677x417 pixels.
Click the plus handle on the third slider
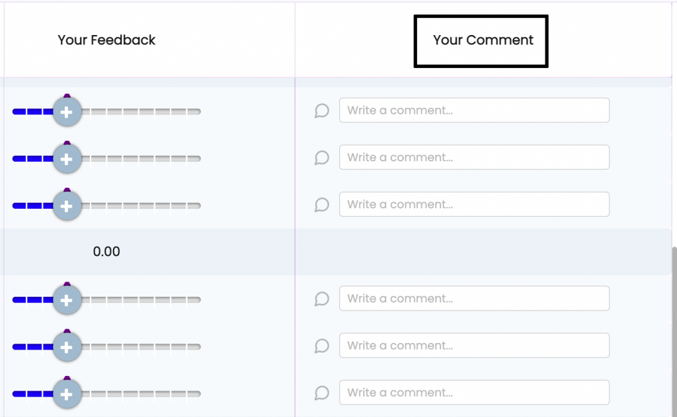point(67,206)
